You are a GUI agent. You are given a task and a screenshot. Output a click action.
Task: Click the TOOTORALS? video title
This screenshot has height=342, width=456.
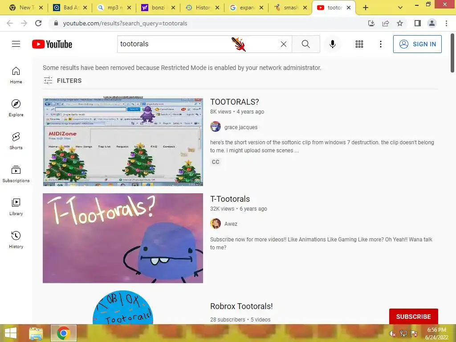click(x=234, y=102)
